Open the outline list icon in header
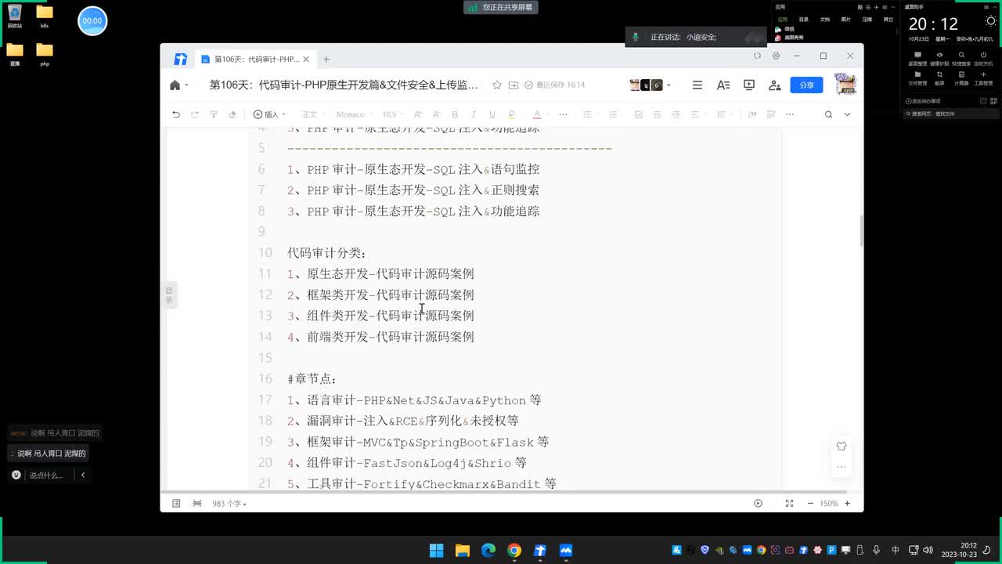This screenshot has height=564, width=1002. 697,85
